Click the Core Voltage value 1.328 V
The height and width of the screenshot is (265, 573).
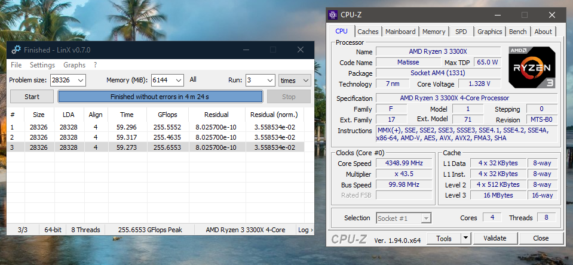[x=479, y=84]
